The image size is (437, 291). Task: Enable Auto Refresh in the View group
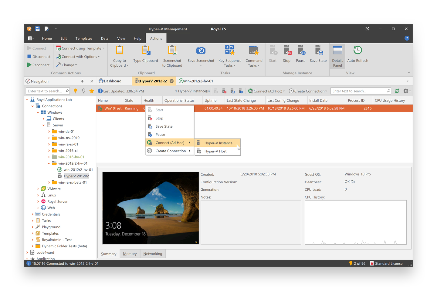pyautogui.click(x=357, y=56)
